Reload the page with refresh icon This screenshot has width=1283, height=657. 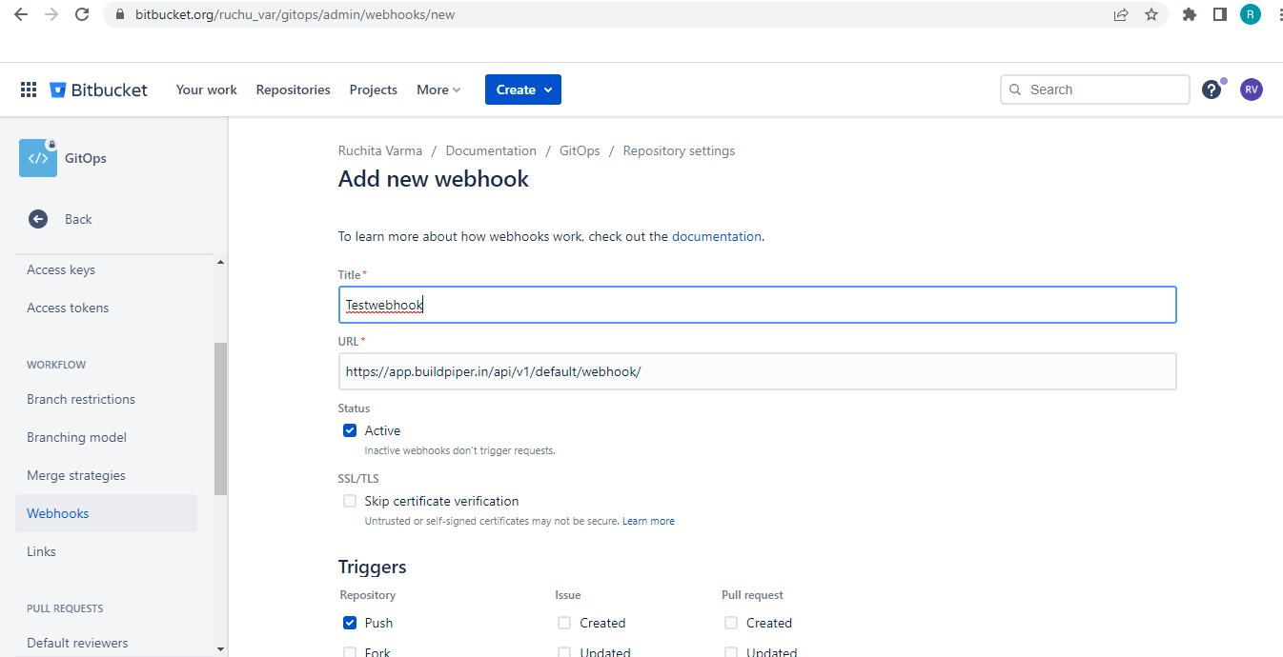(82, 14)
